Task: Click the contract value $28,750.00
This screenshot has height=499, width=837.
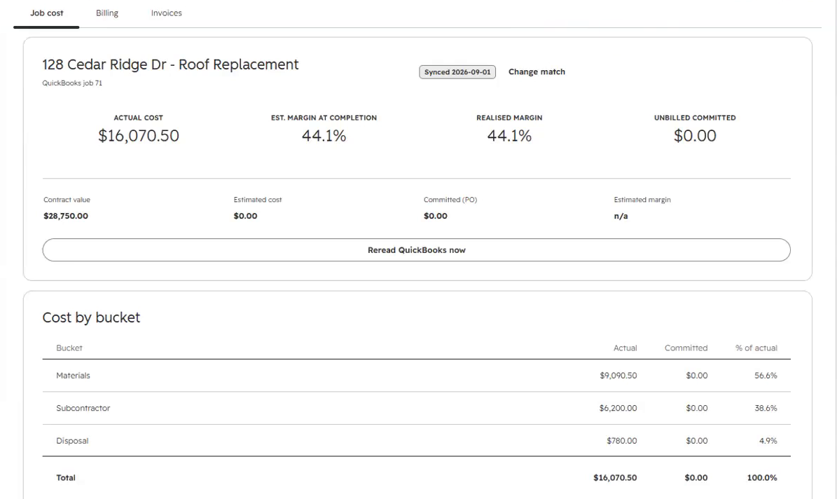Action: 66,216
